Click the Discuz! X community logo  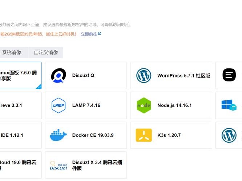point(59,165)
